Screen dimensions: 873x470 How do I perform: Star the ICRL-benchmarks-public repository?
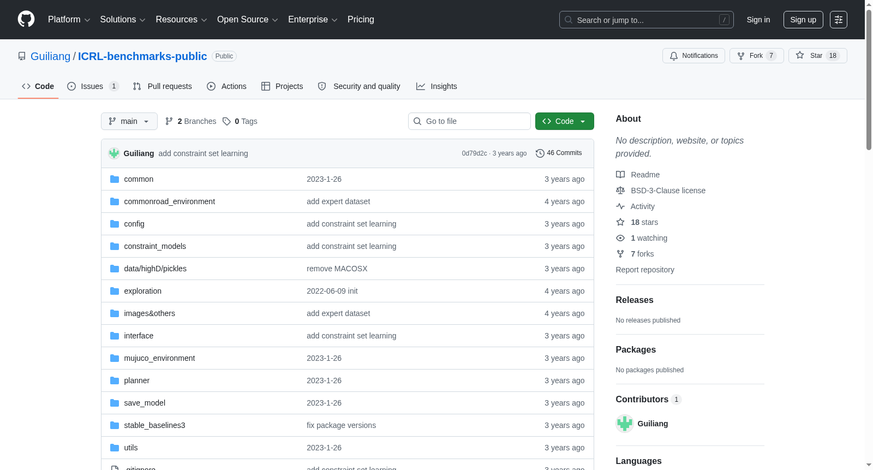coord(817,56)
